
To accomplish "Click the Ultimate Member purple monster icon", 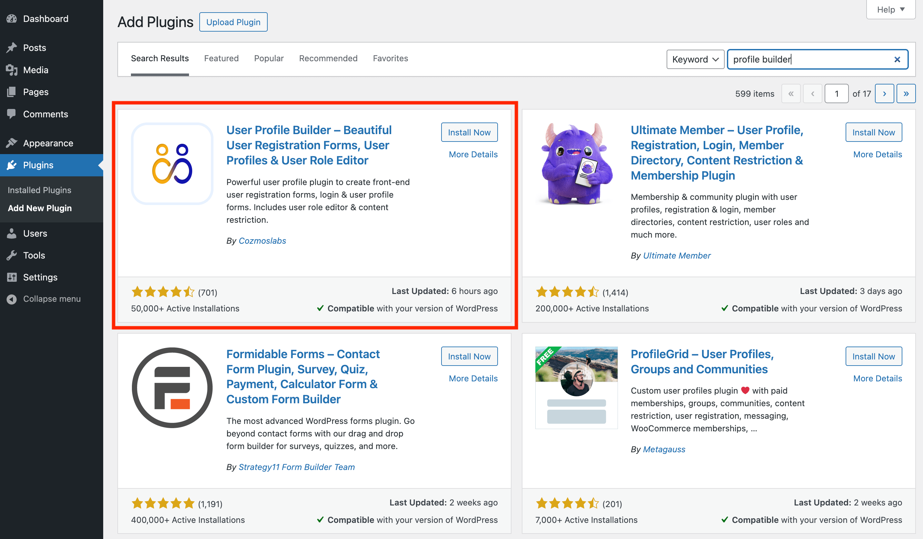I will pyautogui.click(x=577, y=164).
